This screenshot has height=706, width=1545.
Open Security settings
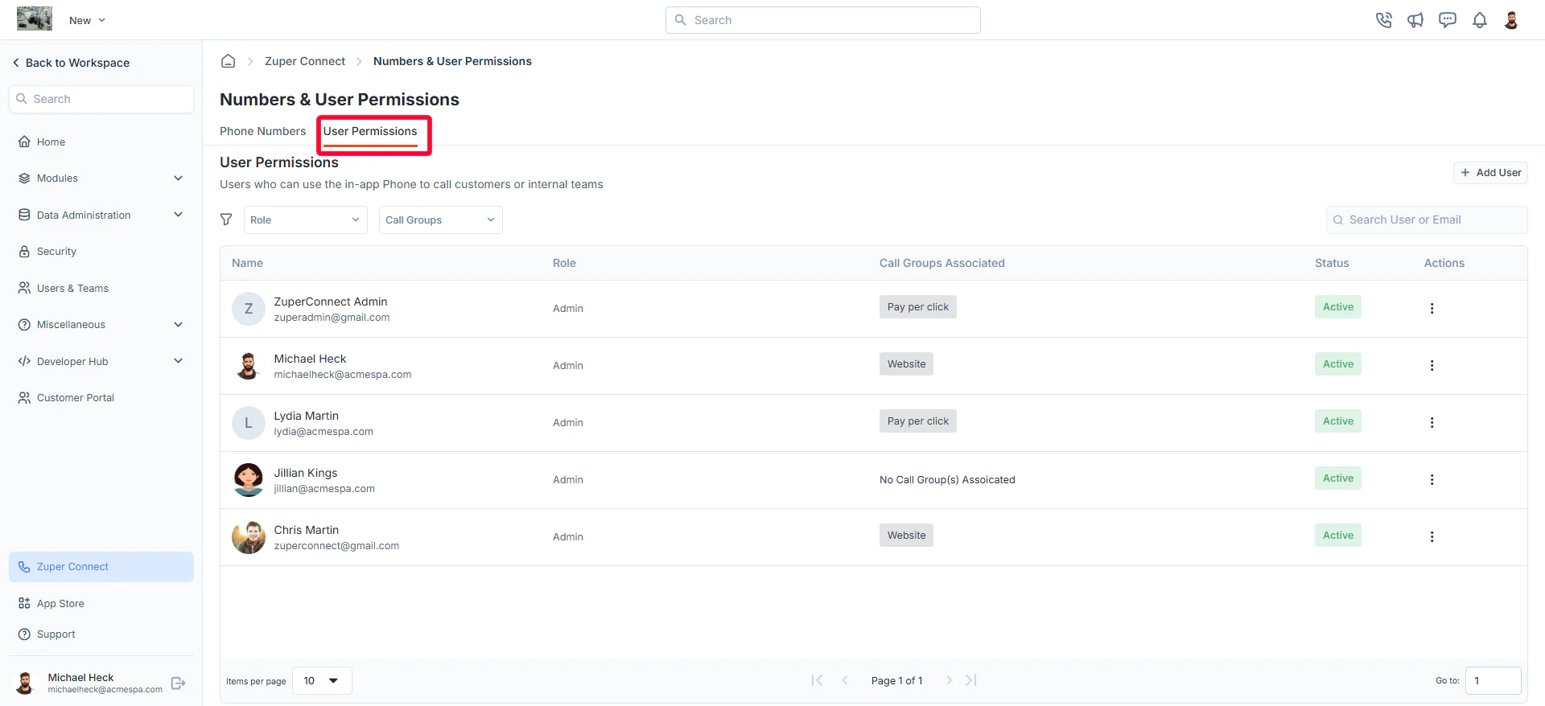pyautogui.click(x=101, y=252)
